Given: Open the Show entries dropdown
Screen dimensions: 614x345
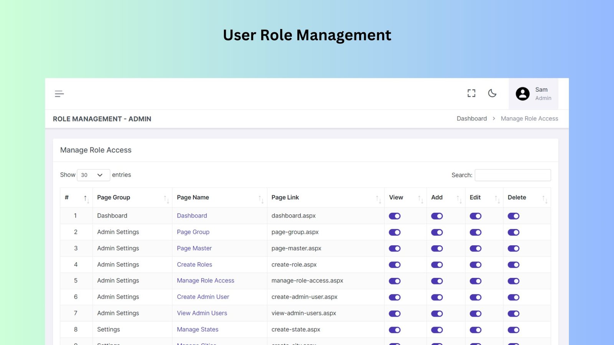Looking at the screenshot, I should [93, 175].
